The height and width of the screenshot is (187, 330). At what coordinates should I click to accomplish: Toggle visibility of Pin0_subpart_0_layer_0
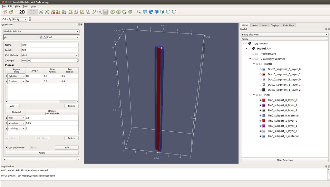[260, 100]
